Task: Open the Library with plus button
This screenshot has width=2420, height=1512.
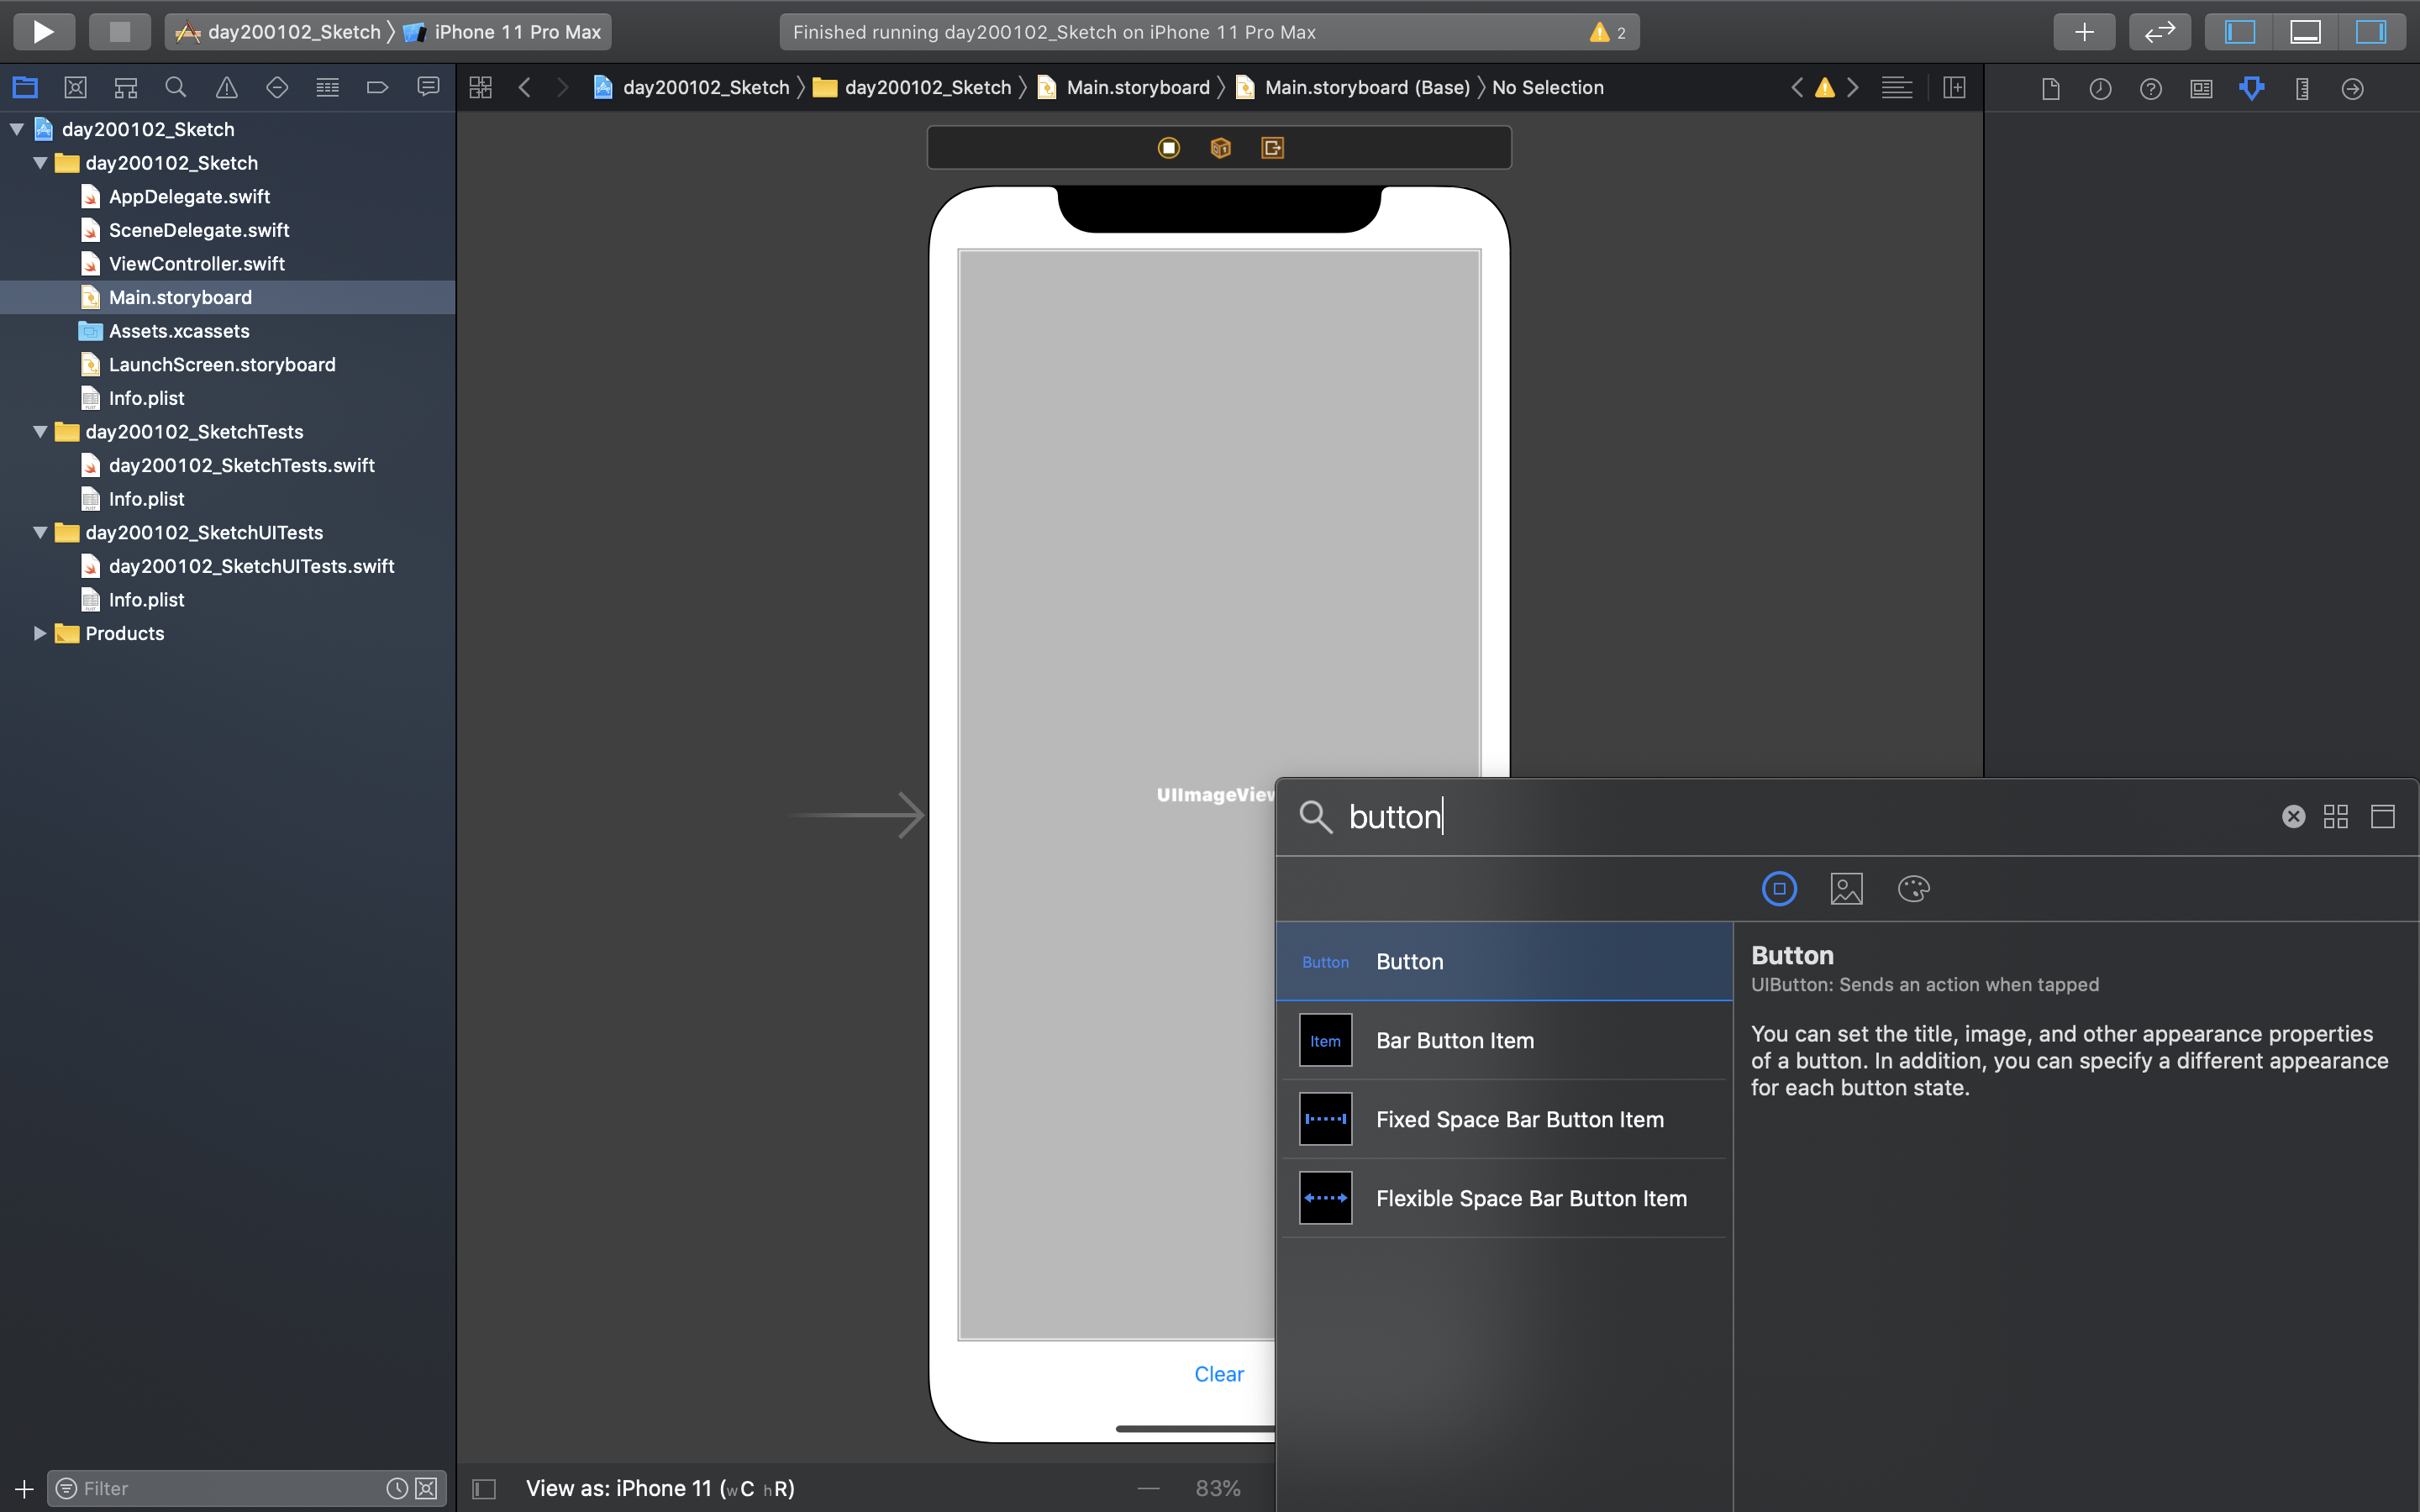Action: pyautogui.click(x=2084, y=32)
